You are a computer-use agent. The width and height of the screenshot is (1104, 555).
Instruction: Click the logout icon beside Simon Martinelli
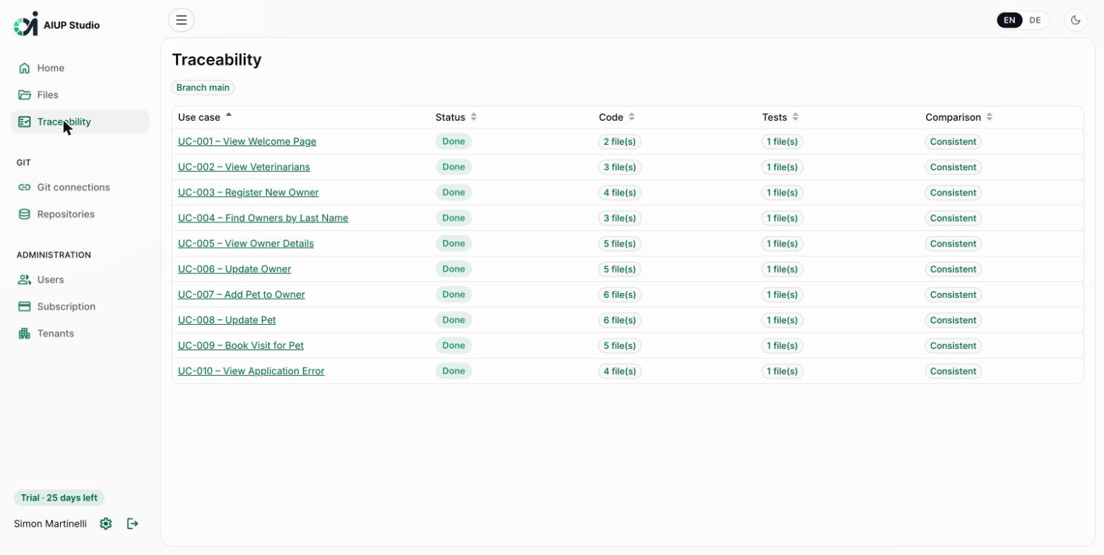pos(133,523)
